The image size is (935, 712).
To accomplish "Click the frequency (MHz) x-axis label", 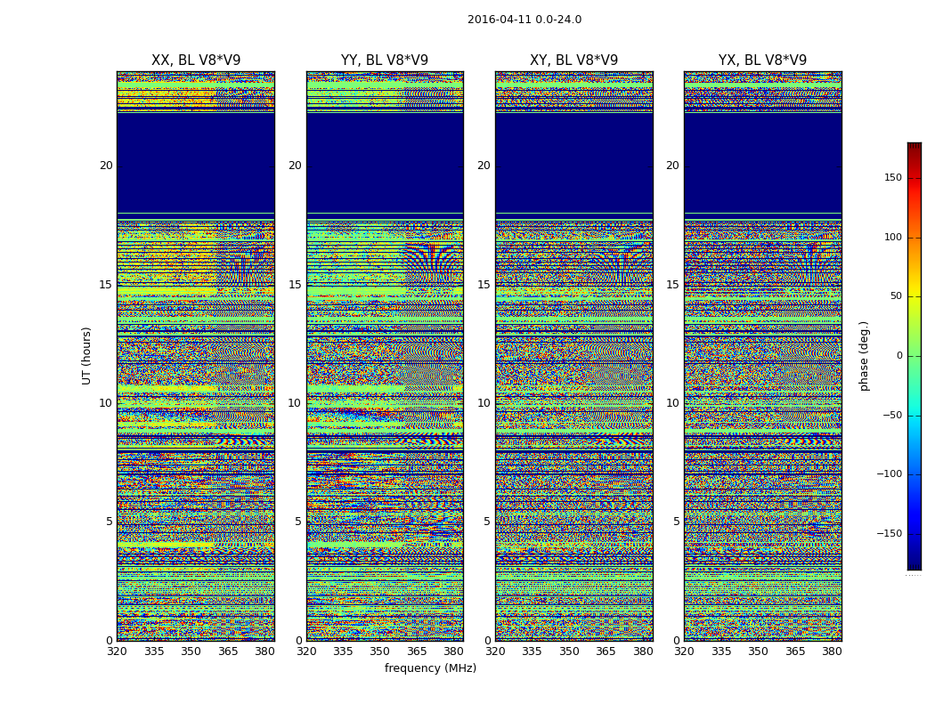I will pos(430,668).
